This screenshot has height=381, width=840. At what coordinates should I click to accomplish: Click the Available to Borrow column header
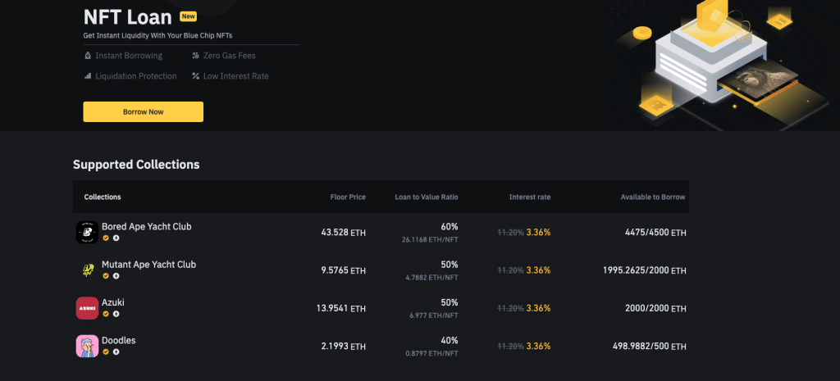(x=653, y=197)
